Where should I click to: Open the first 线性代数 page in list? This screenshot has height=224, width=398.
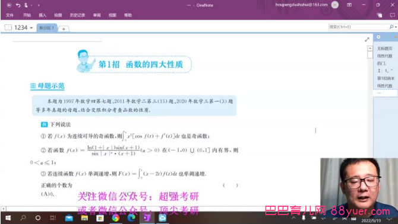384,56
